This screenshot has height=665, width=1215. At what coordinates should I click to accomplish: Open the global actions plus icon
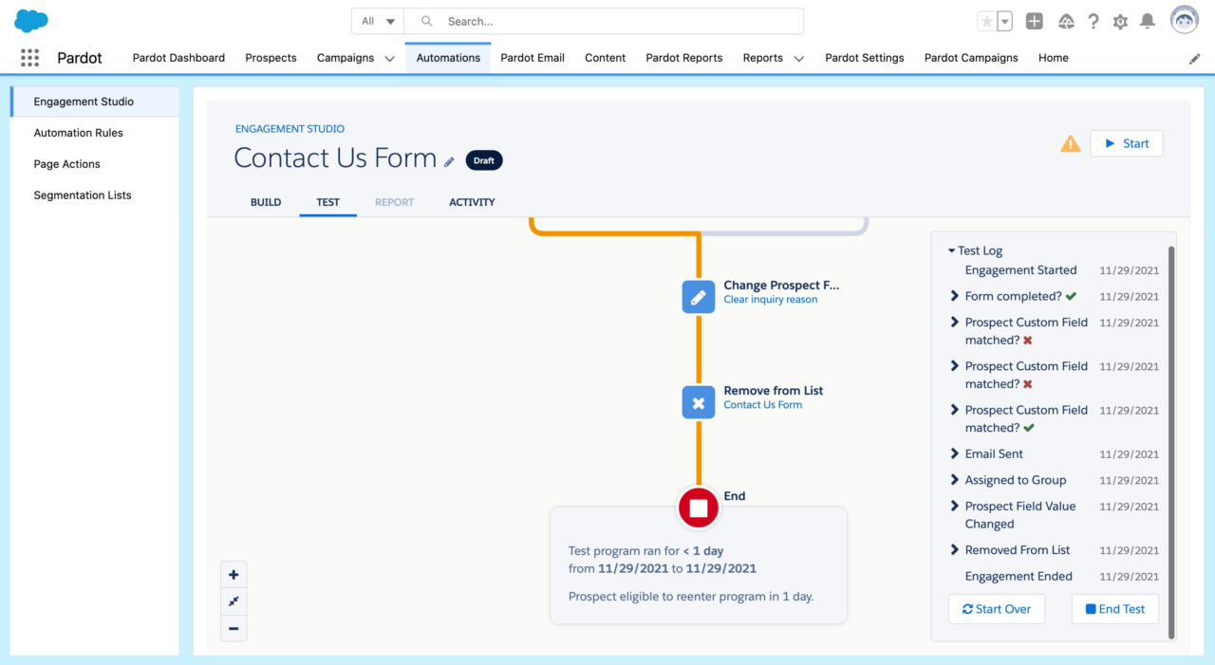(1035, 21)
